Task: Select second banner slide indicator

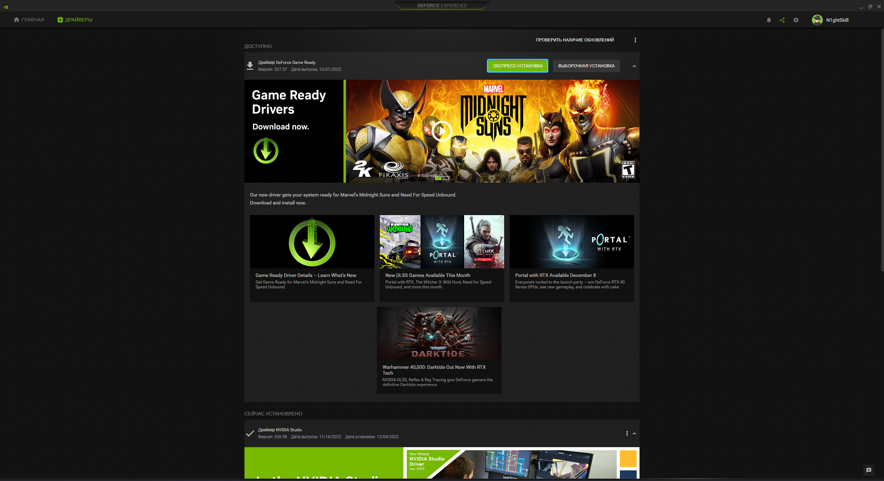Action: (446, 178)
